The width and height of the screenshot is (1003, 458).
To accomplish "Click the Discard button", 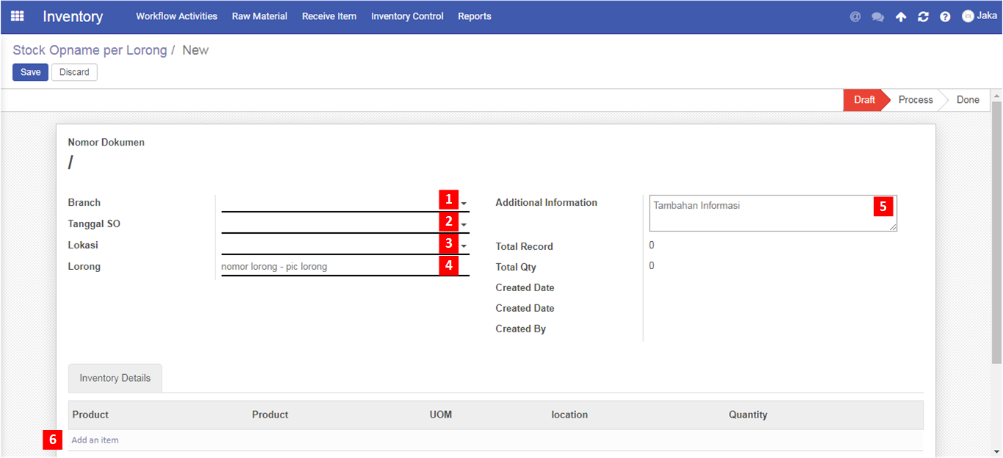I will 74,72.
